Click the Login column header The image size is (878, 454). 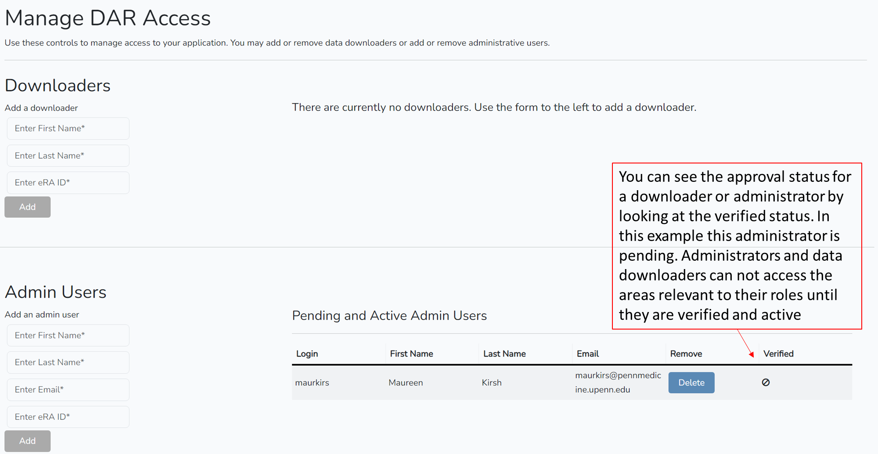[x=307, y=354]
